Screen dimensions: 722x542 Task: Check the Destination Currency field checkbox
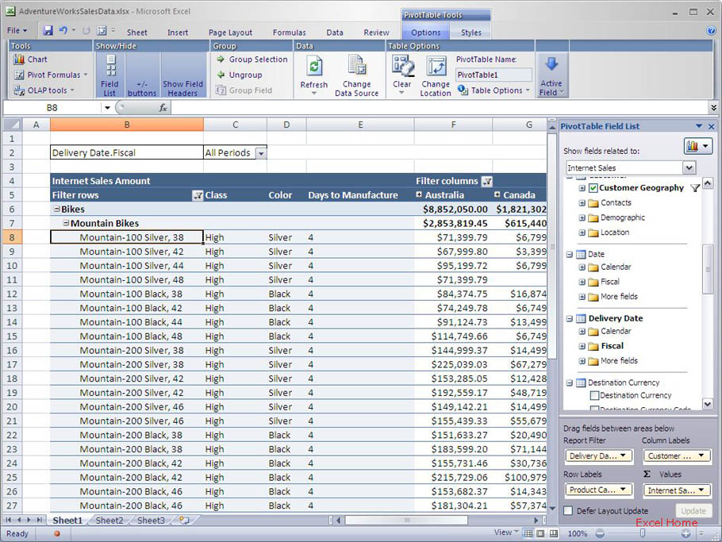point(594,395)
